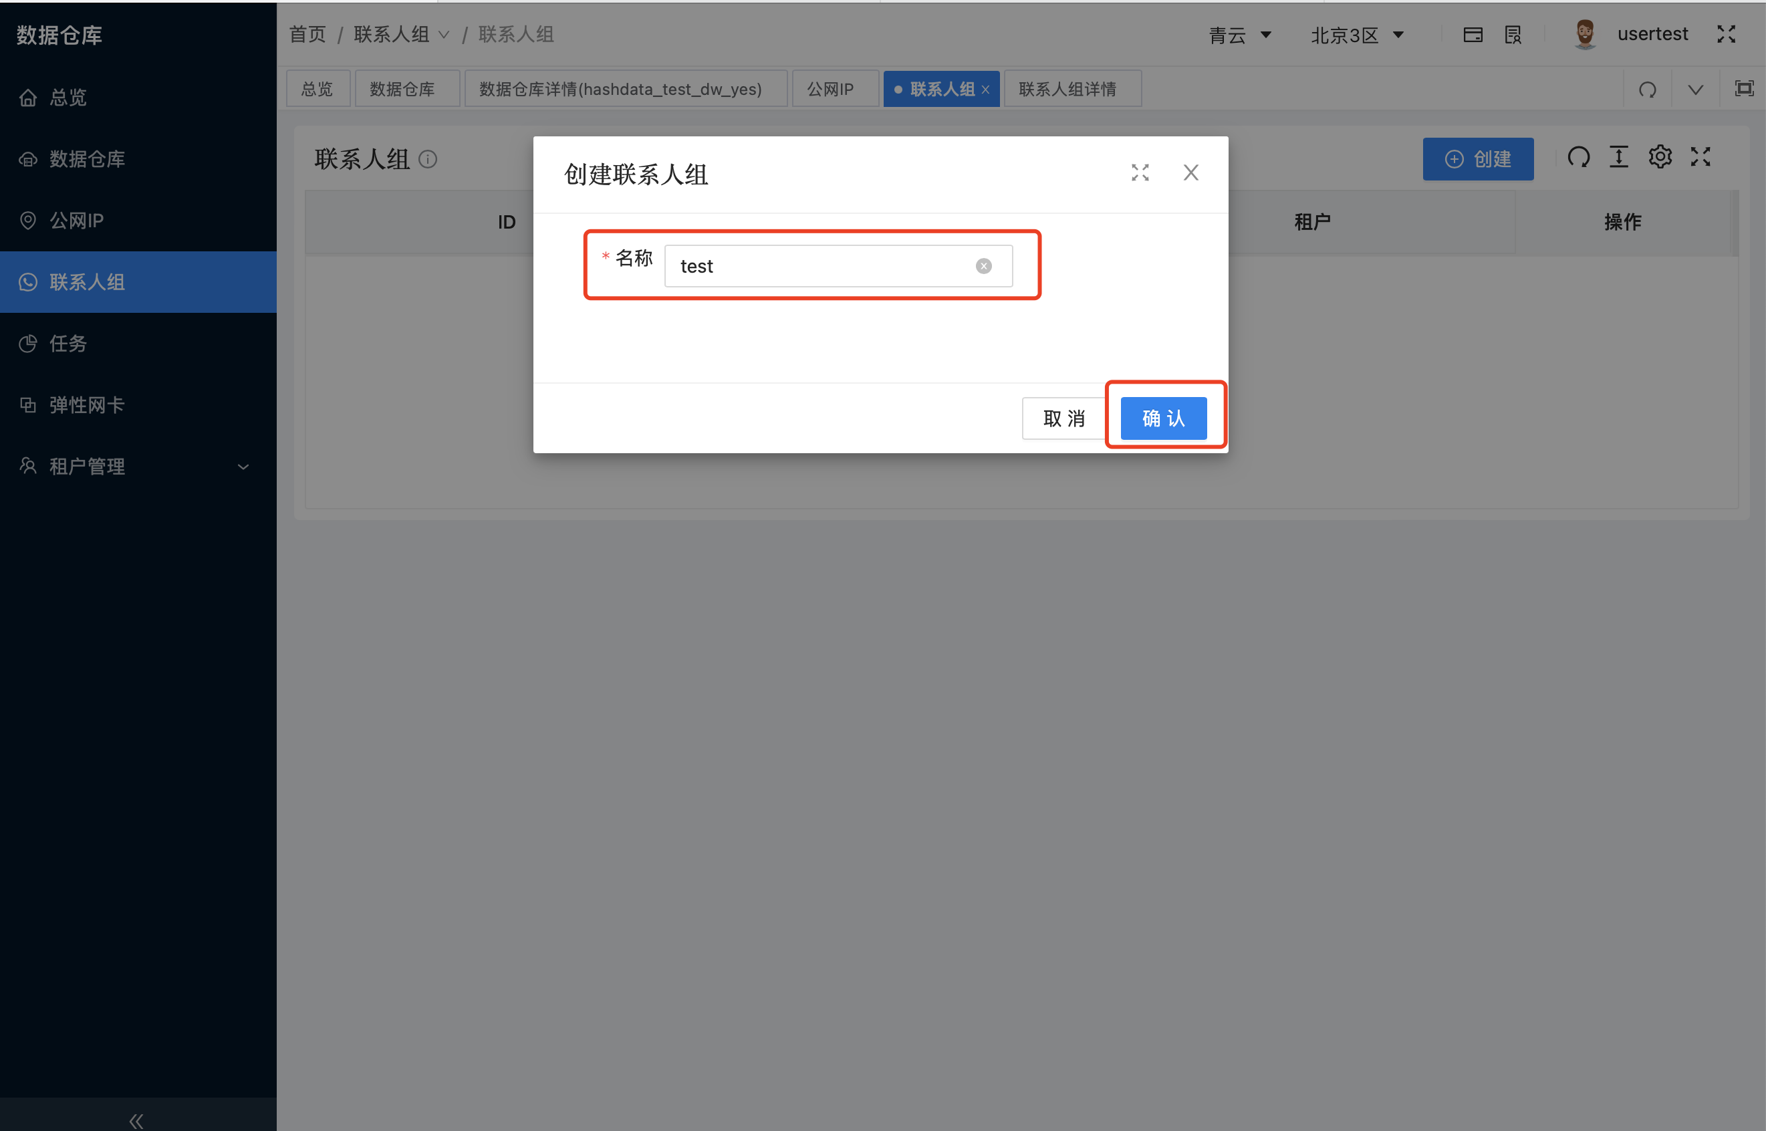Select the 任务 sidebar item

pyautogui.click(x=68, y=343)
